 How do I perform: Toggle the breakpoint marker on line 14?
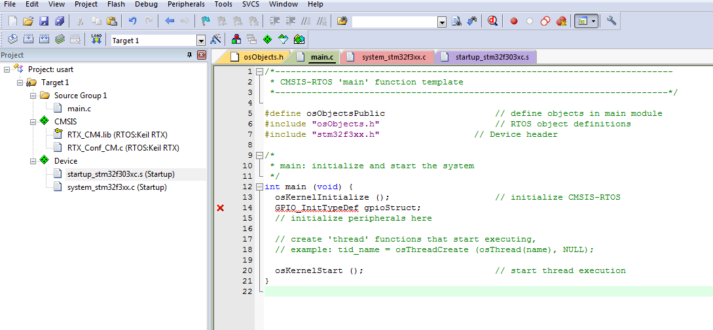click(220, 208)
